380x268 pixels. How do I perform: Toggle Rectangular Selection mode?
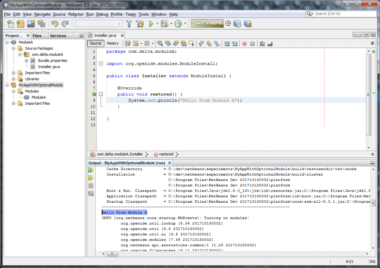point(191,44)
